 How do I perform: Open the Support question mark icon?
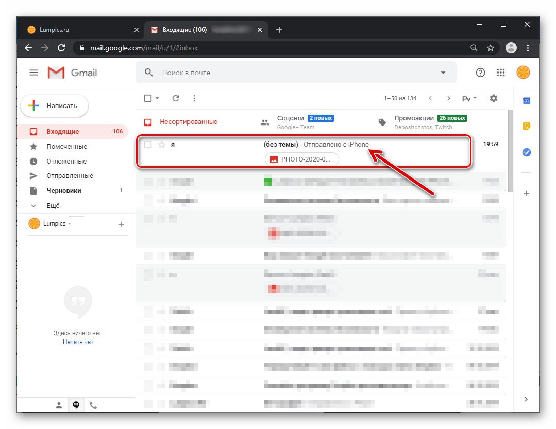(x=480, y=73)
